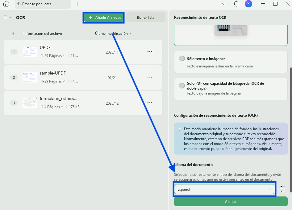Open the user avatar X profile
The width and height of the screenshot is (292, 210).
pyautogui.click(x=248, y=4)
